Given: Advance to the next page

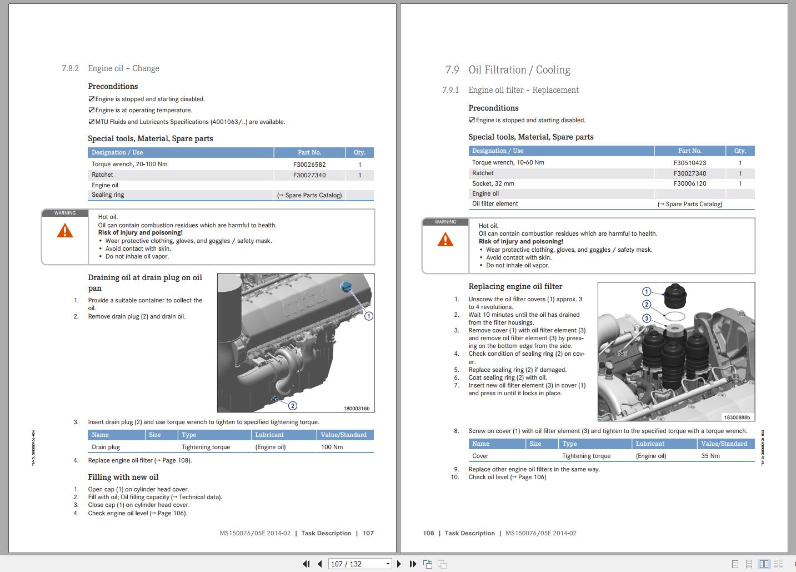Looking at the screenshot, I should pyautogui.click(x=399, y=564).
